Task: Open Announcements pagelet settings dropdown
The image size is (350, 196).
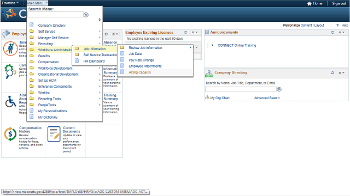Action: coord(341,33)
